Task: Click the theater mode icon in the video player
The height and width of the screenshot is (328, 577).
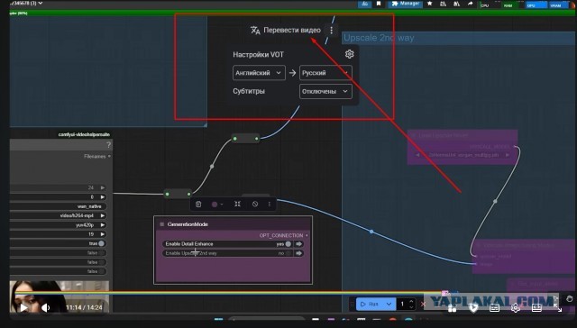Action: coord(536,308)
